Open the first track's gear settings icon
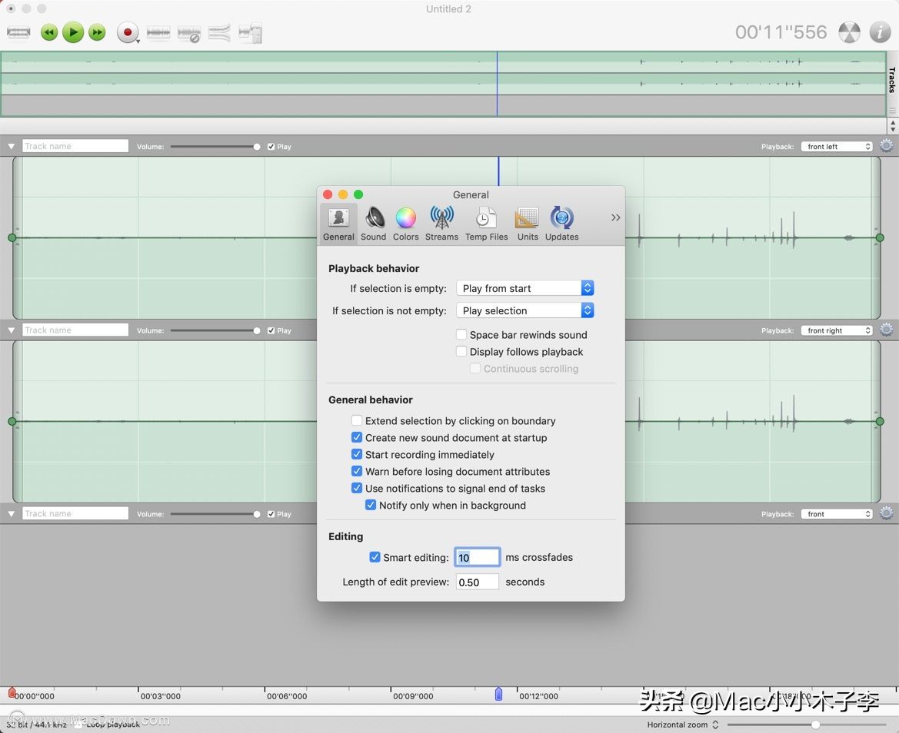899x733 pixels. click(887, 146)
